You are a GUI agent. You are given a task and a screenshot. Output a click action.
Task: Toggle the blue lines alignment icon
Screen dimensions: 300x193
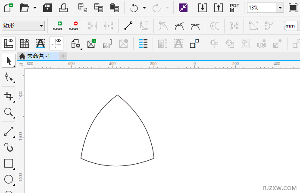coord(143,44)
